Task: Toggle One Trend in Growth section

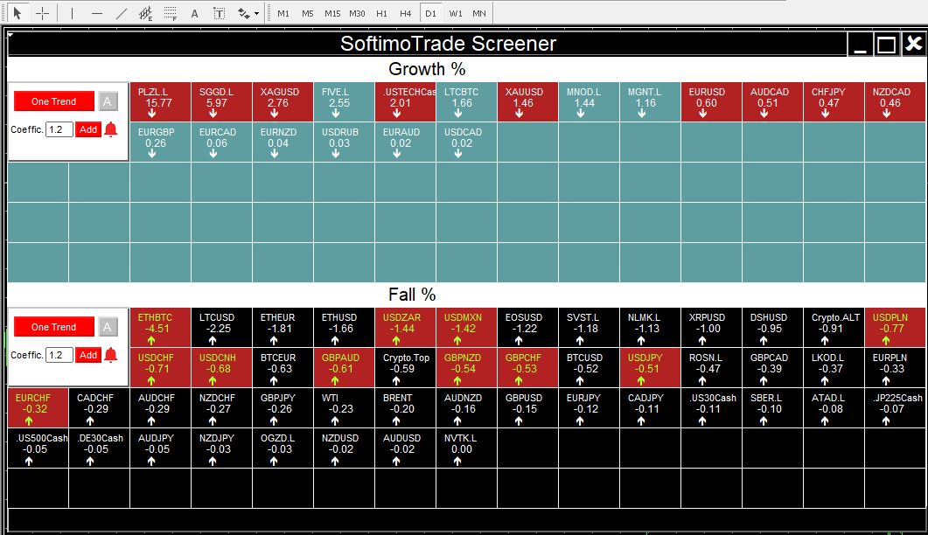Action: [54, 101]
